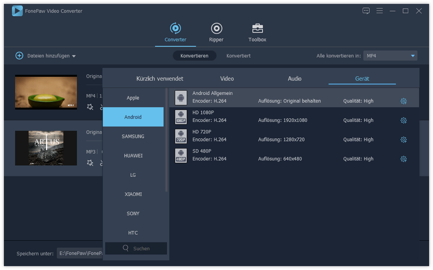The height and width of the screenshot is (270, 433).
Task: Select the SD 480P Android icon
Action: [x=181, y=156]
